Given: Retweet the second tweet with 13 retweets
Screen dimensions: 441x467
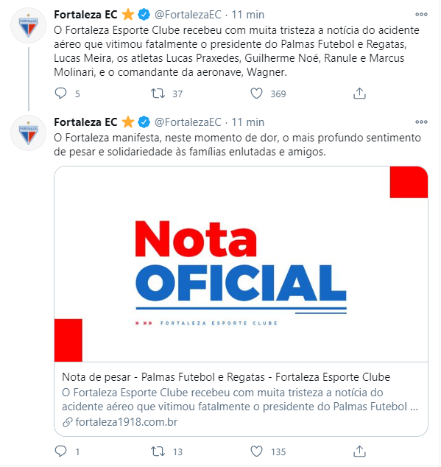Looking at the screenshot, I should coord(158,452).
